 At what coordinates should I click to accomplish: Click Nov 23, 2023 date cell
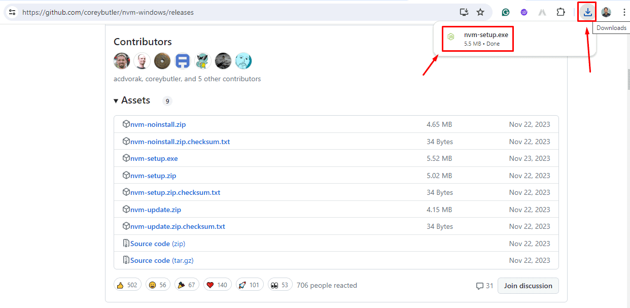coord(530,158)
